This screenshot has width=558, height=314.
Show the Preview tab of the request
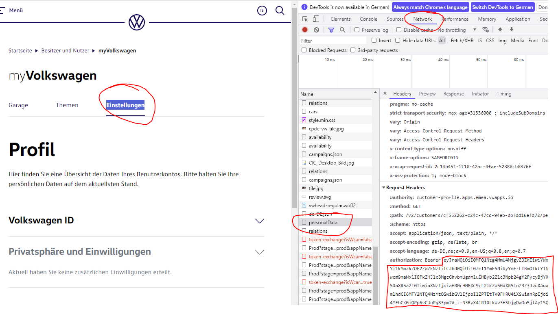coord(427,94)
